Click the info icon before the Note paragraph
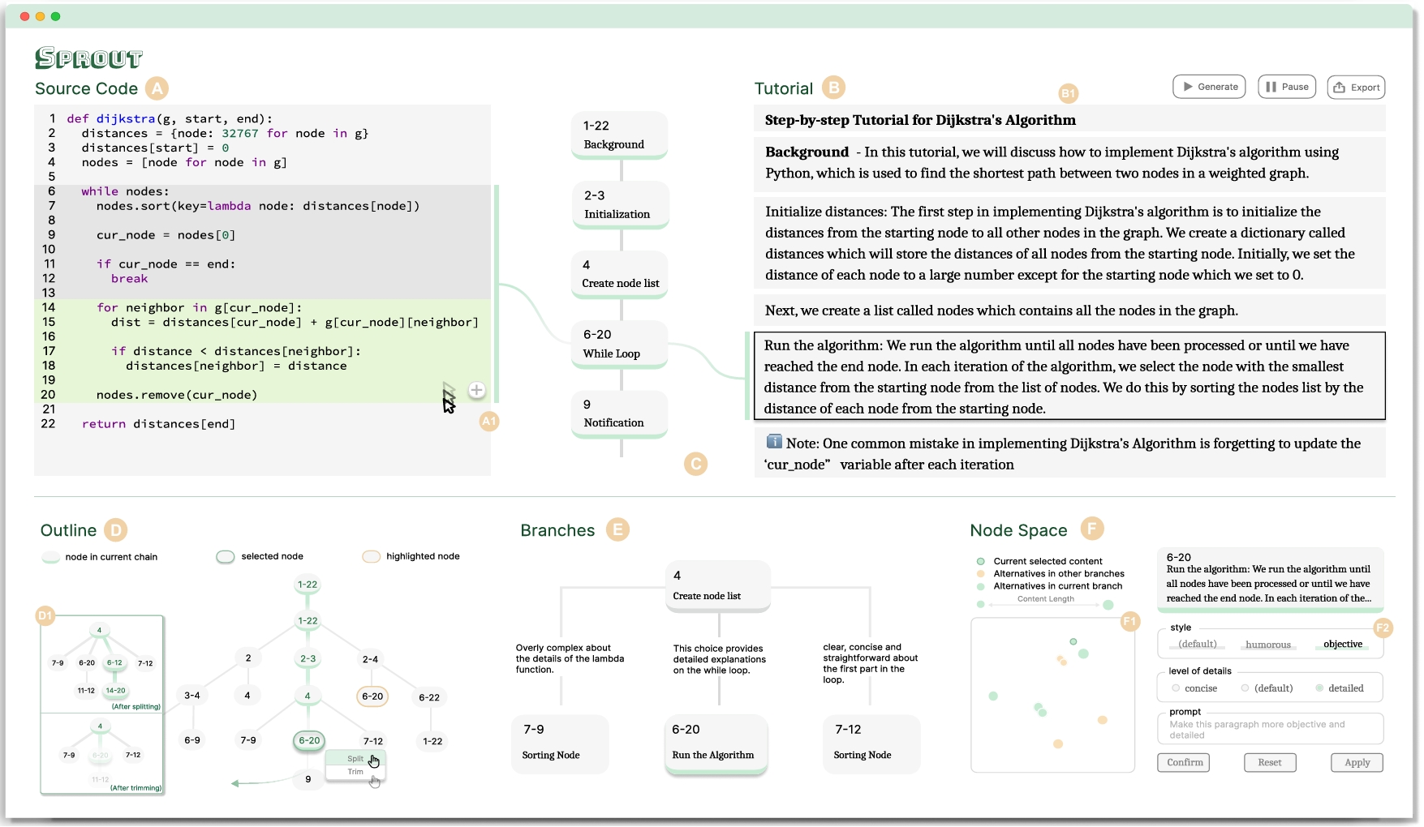The height and width of the screenshot is (827, 1424). 774,442
